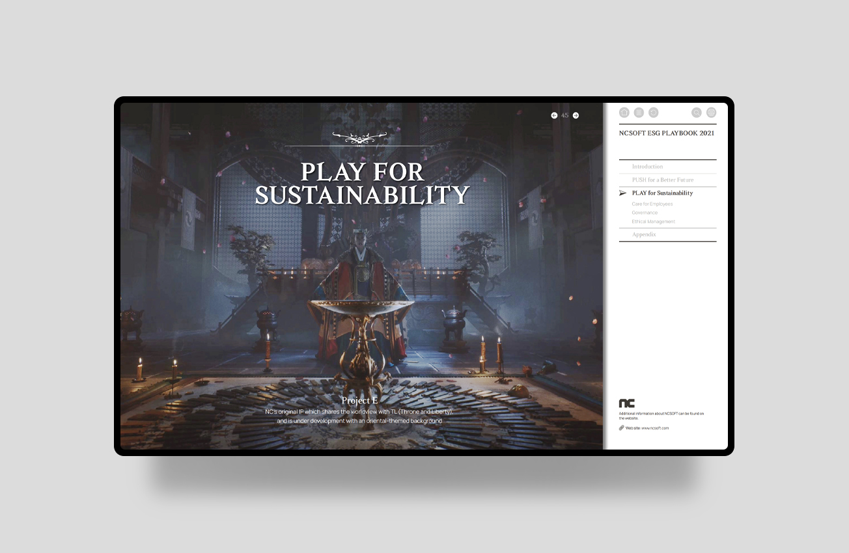Print the document with the printer icon

pos(711,113)
